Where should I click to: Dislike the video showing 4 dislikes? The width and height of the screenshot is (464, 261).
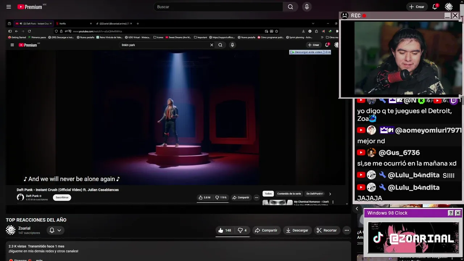242,230
